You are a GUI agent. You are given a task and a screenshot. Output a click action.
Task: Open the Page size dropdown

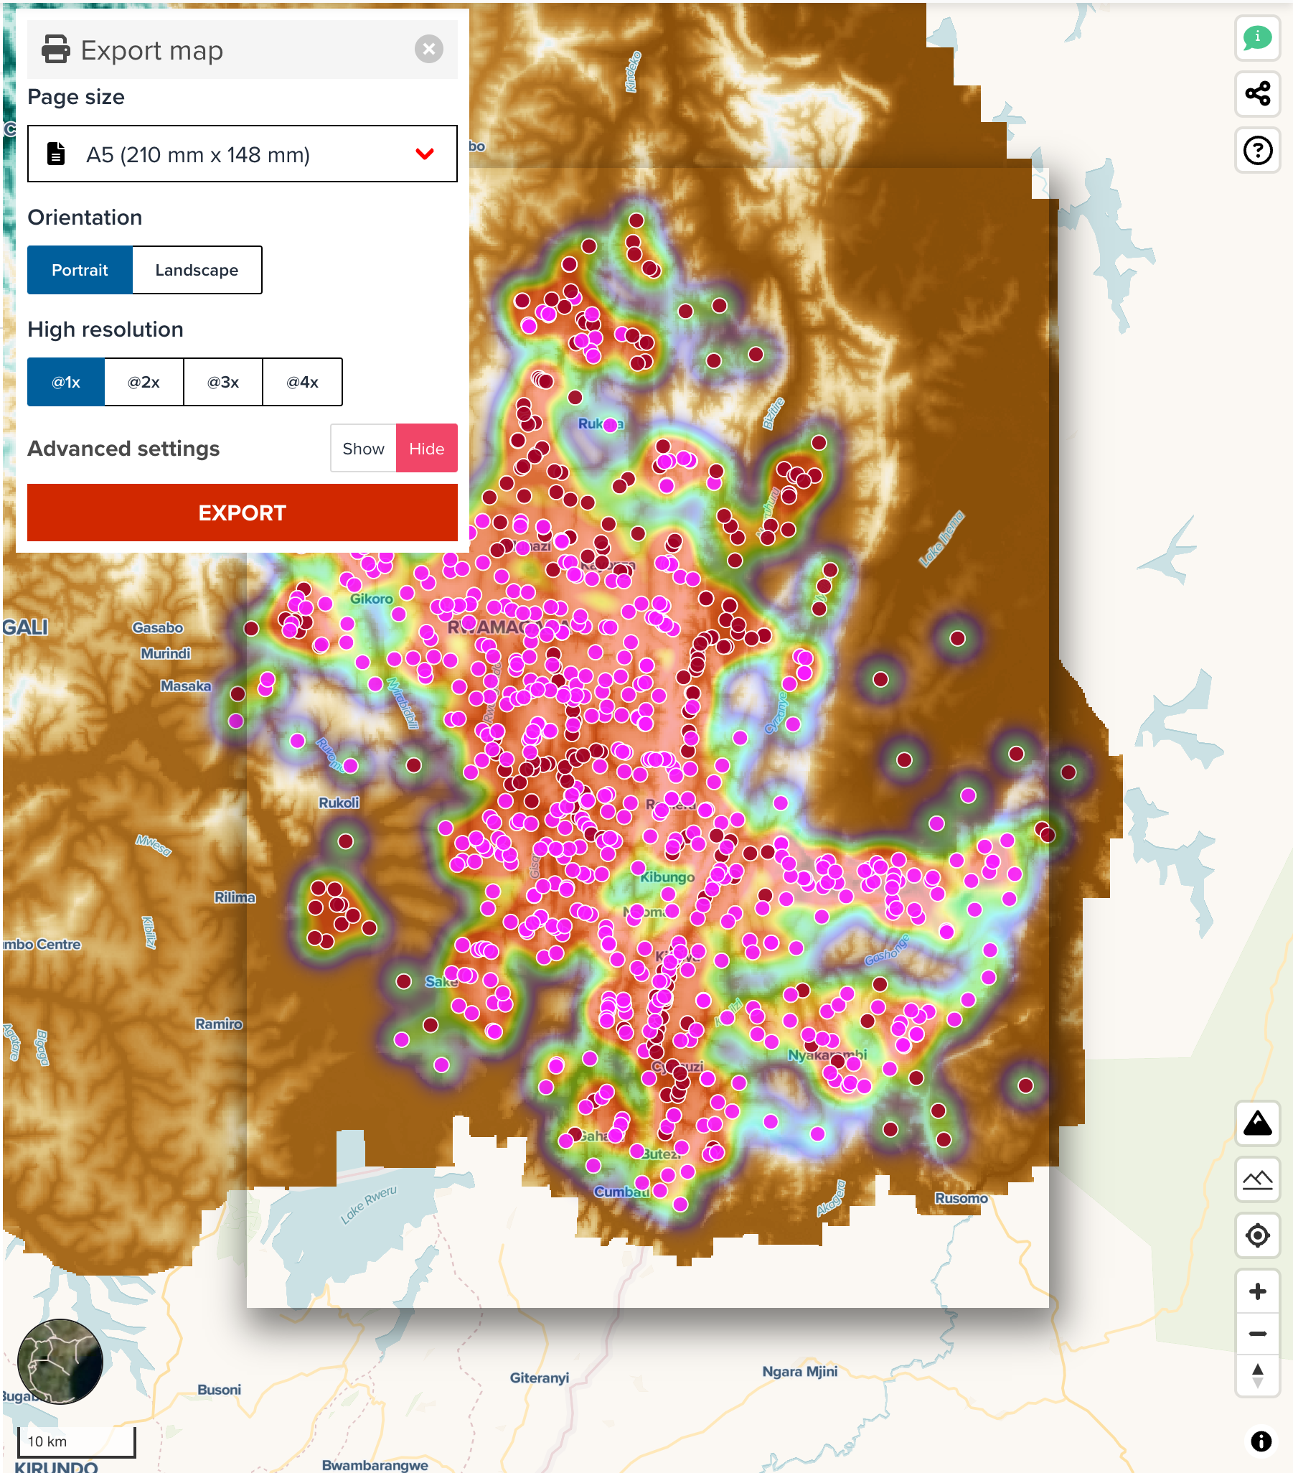[242, 154]
